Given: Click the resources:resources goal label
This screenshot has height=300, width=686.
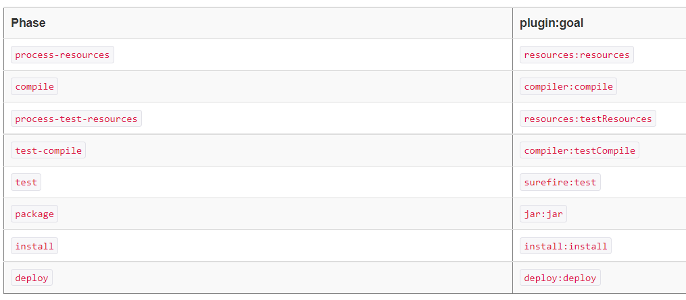Looking at the screenshot, I should [577, 55].
